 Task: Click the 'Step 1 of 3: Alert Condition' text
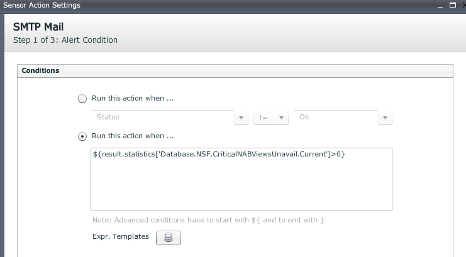click(65, 40)
